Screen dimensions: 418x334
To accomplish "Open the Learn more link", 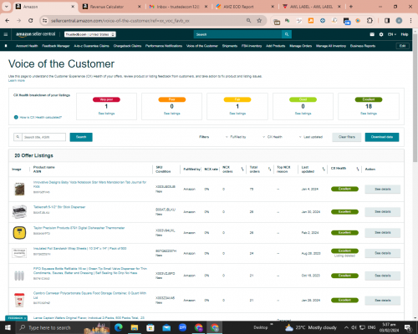I will (x=17, y=80).
